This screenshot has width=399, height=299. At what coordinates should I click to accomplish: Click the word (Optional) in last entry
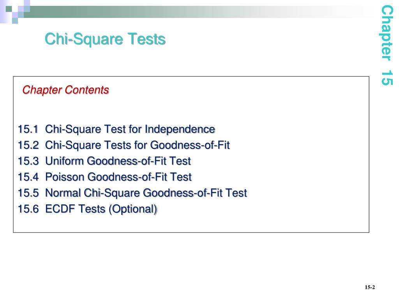[x=133, y=209]
